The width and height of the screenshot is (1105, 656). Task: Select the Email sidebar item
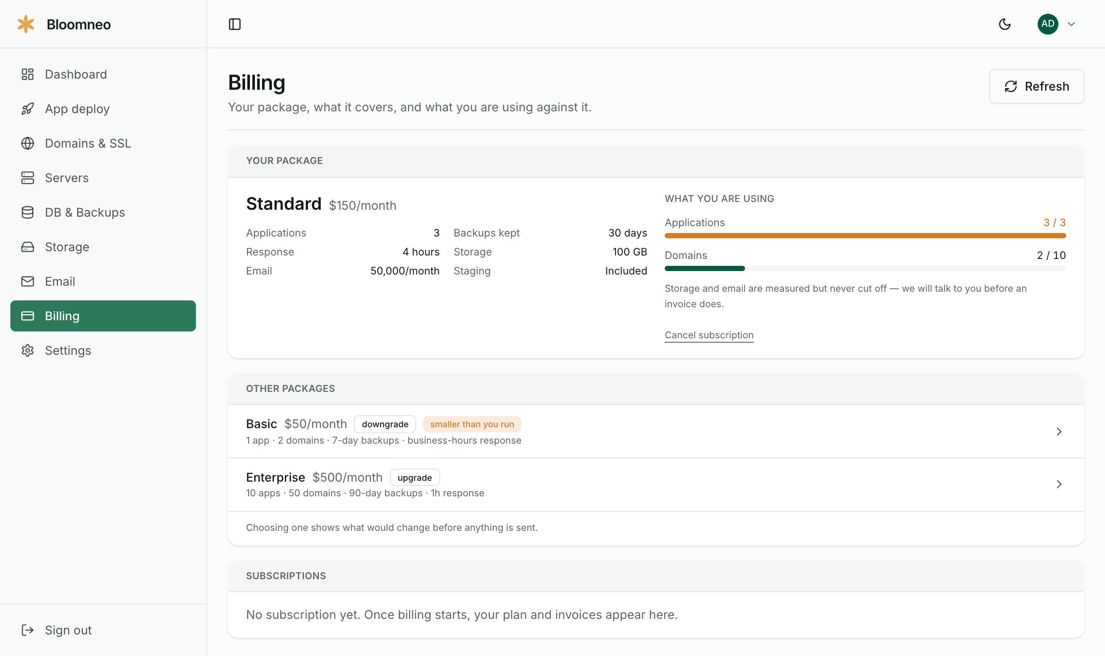coord(103,281)
